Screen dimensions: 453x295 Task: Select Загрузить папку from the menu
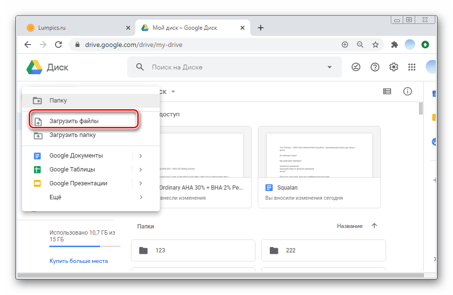click(91, 135)
